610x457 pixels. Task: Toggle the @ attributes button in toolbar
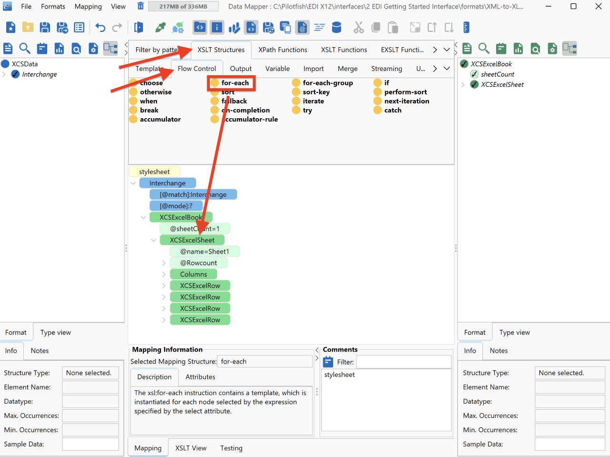point(302,28)
